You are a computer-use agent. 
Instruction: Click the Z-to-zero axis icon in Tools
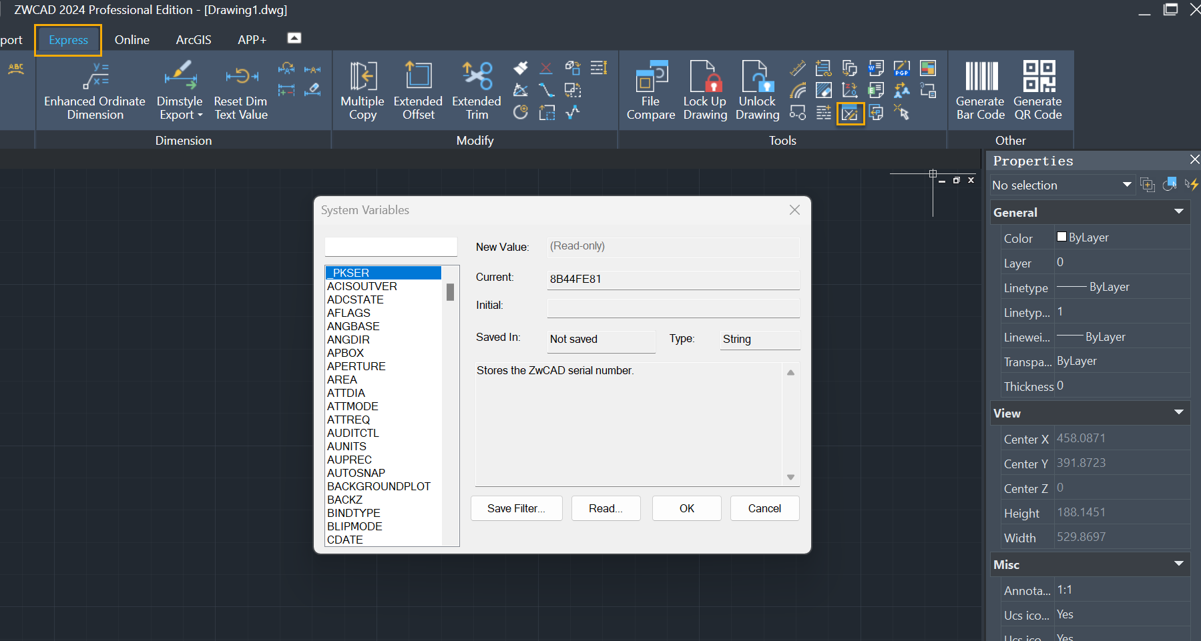[850, 90]
